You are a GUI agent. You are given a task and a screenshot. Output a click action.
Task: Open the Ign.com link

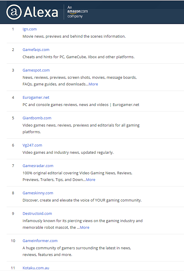tap(30, 29)
